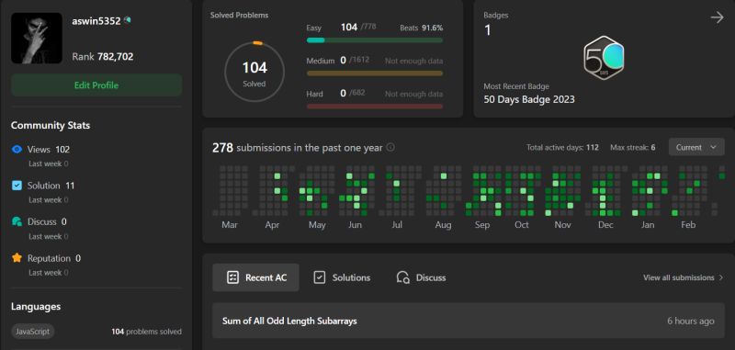Screen dimensions: 735x350
Task: Click the badge icon beside username aswin5352
Action: [x=127, y=20]
